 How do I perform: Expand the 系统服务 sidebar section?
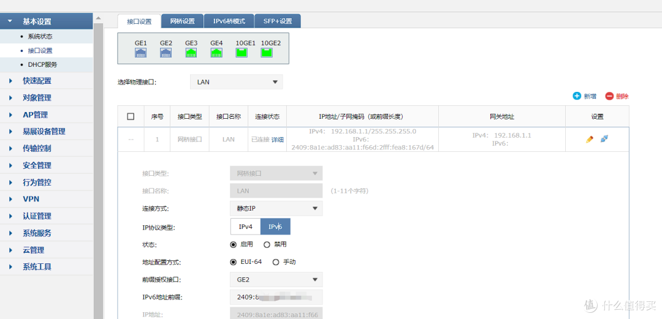tap(47, 233)
